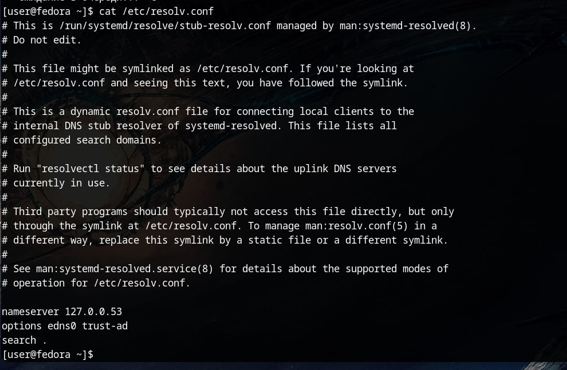
Task: Click the "configured search domains." comment line
Action: coord(87,140)
